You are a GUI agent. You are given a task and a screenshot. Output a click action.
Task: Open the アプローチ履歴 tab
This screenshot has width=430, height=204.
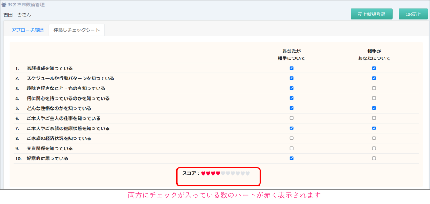coord(27,30)
